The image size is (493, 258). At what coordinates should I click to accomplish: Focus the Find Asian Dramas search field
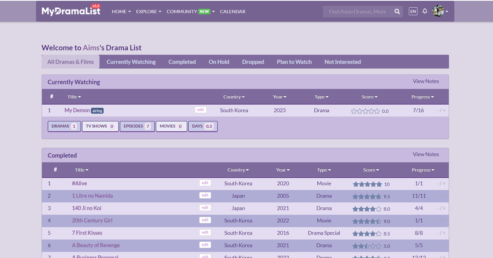click(357, 12)
